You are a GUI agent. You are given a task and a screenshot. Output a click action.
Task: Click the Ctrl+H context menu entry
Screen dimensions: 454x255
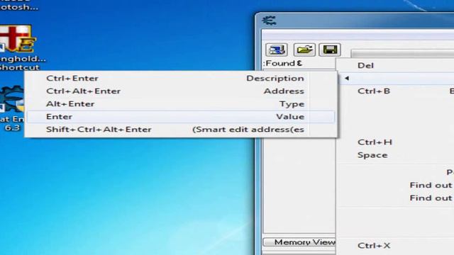point(396,142)
